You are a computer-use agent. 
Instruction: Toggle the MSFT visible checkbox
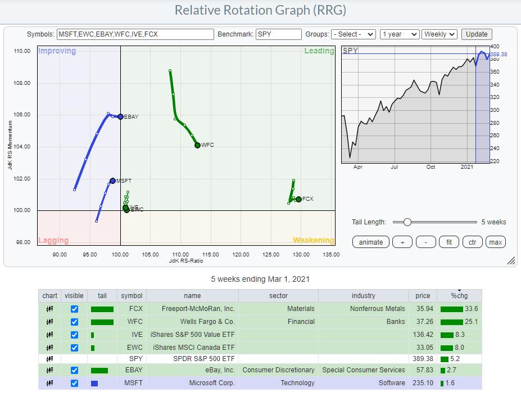click(74, 383)
